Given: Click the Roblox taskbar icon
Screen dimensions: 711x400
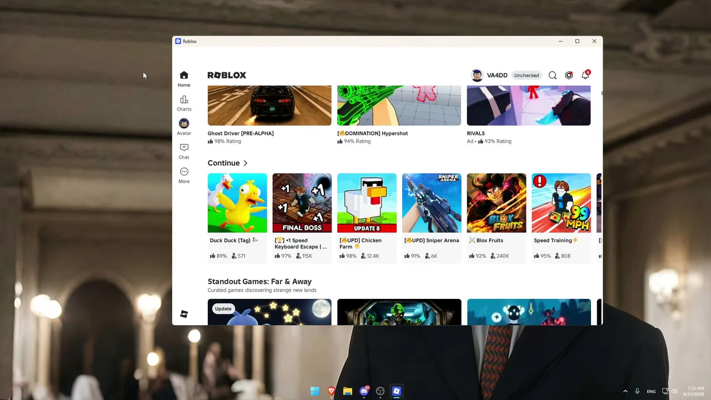Looking at the screenshot, I should click(x=396, y=391).
